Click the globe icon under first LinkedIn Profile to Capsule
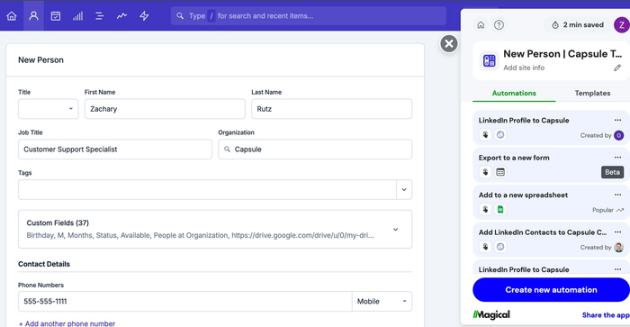This screenshot has height=327, width=630. pos(500,135)
